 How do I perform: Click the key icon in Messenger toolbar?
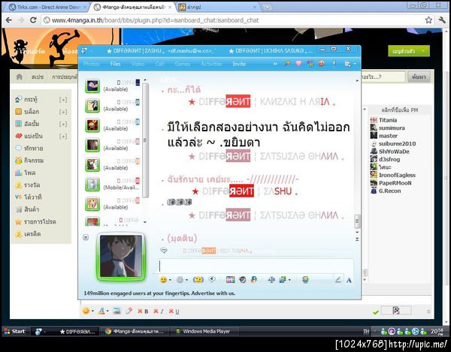point(287,64)
